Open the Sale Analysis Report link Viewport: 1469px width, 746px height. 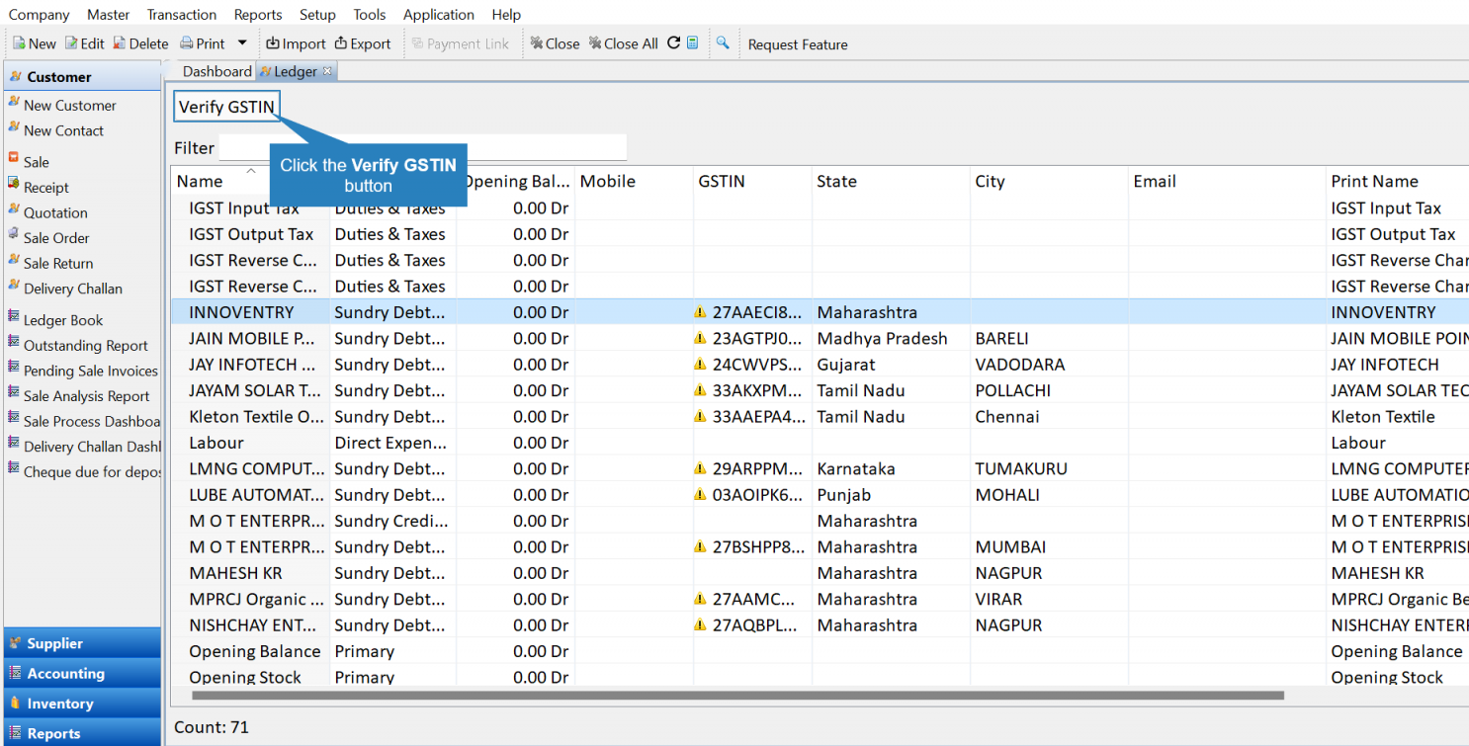[87, 396]
